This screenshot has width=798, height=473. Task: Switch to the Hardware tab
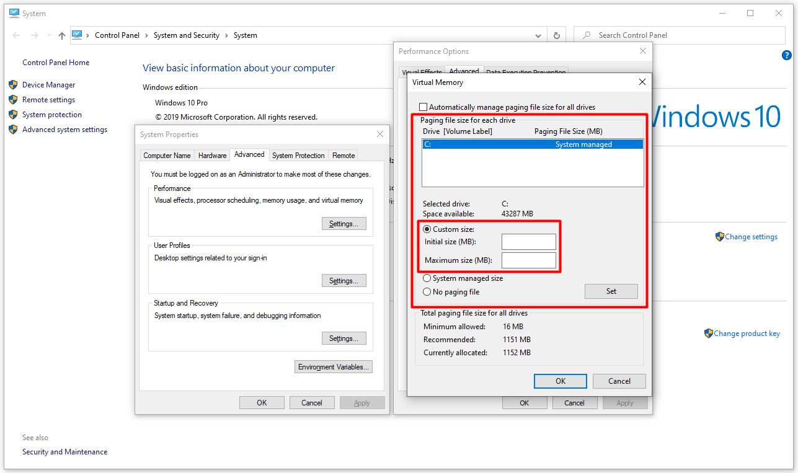pyautogui.click(x=212, y=156)
